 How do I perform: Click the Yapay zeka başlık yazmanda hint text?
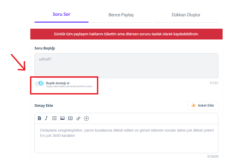click(69, 86)
